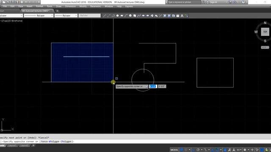Expand polar tracking settings arrow
Screen dimensions: 271x152
click(x=202, y=150)
